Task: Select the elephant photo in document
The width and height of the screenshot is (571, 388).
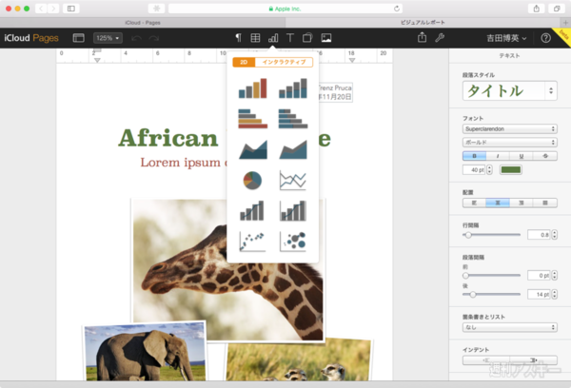Action: click(145, 351)
